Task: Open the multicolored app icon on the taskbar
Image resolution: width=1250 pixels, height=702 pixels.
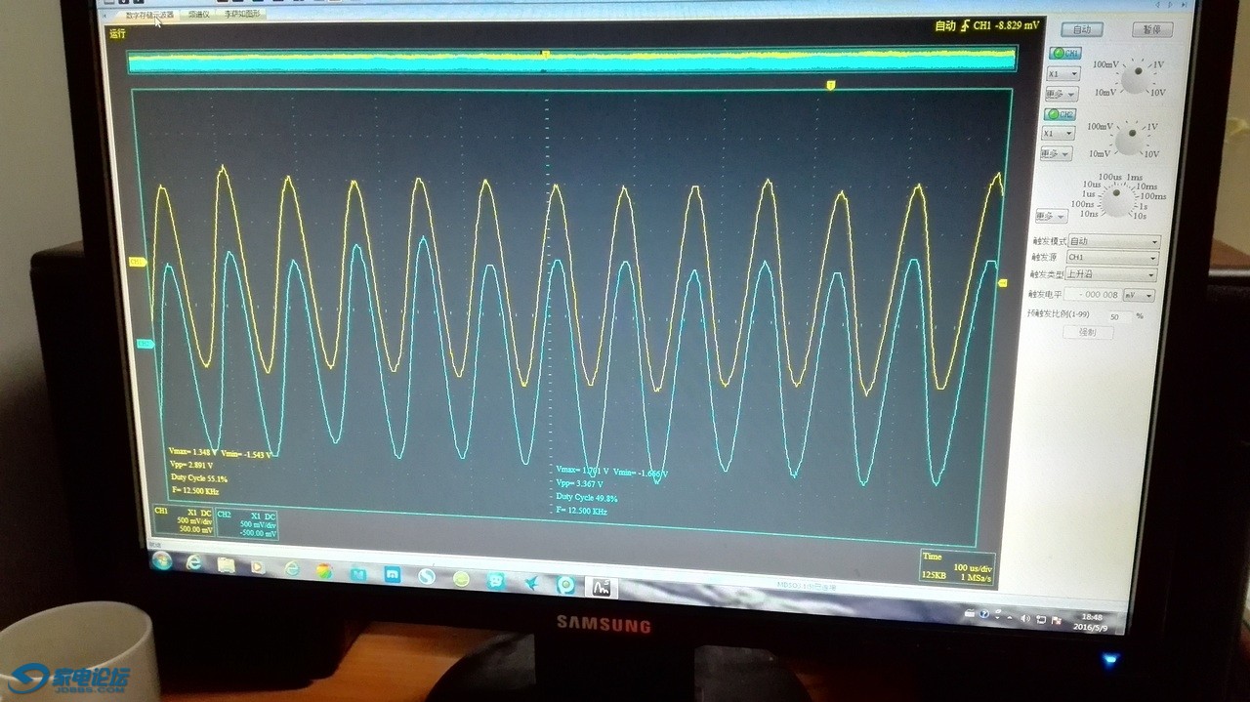Action: 324,571
